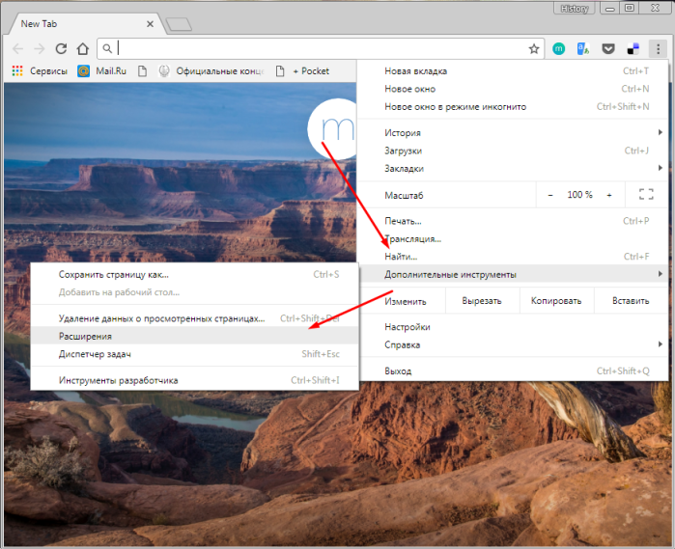Open the Google Translate extension icon

click(x=583, y=49)
